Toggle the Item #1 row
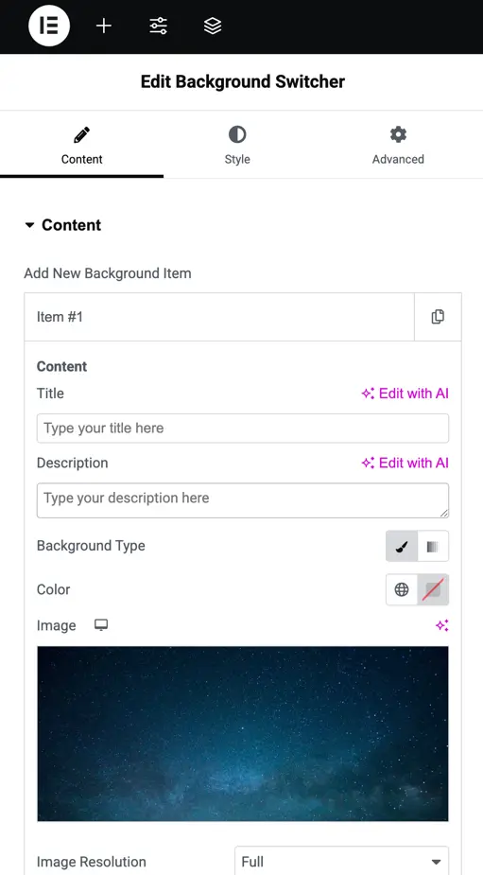Image resolution: width=483 pixels, height=875 pixels. pyautogui.click(x=219, y=317)
